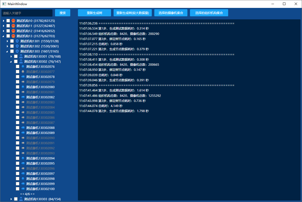The image size is (302, 202).
Task: Click the dome camera icon of 测试像机130302094
Action: pyautogui.click(x=23, y=158)
